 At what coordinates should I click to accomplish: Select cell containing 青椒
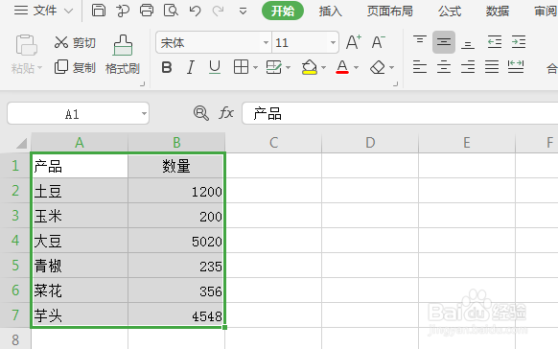(80, 266)
